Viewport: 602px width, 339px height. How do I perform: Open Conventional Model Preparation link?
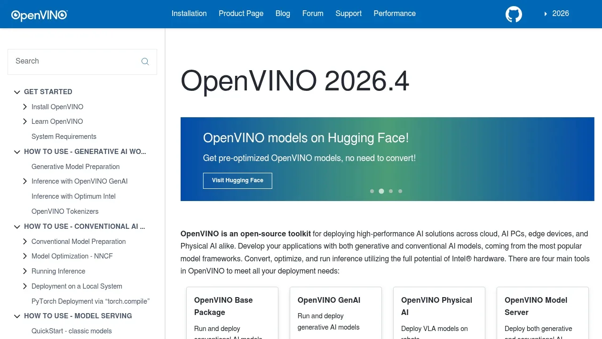pyautogui.click(x=79, y=242)
